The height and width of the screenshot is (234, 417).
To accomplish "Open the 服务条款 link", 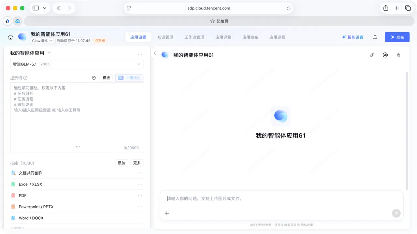I will (x=290, y=225).
